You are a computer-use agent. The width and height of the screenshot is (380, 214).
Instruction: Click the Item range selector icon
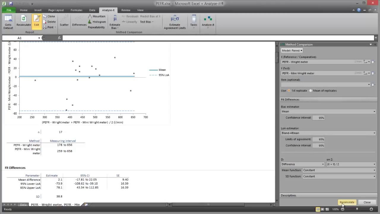point(373,84)
